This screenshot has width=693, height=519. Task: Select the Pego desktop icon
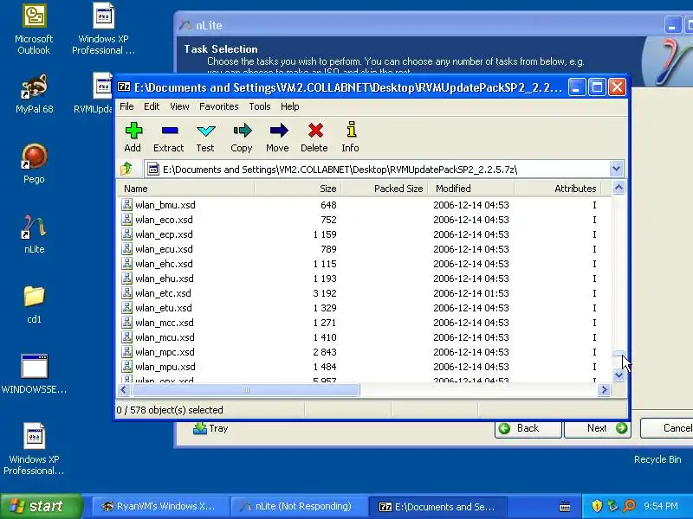(34, 157)
